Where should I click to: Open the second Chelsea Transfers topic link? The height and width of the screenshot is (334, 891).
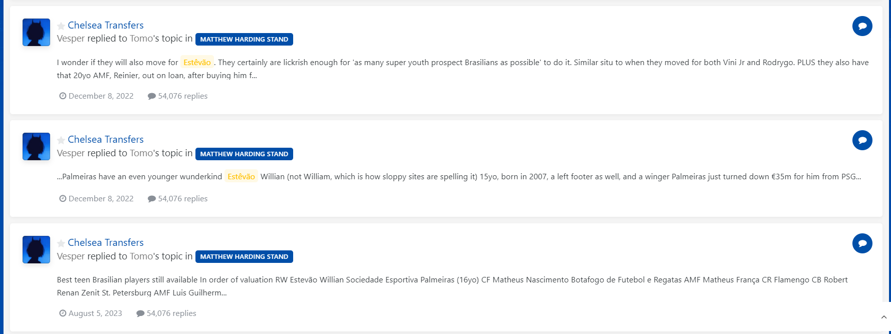(x=106, y=139)
